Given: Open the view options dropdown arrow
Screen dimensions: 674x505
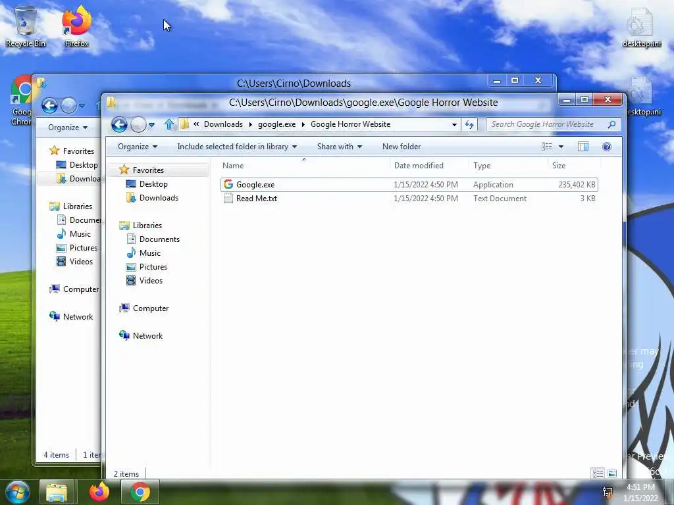Looking at the screenshot, I should (561, 147).
